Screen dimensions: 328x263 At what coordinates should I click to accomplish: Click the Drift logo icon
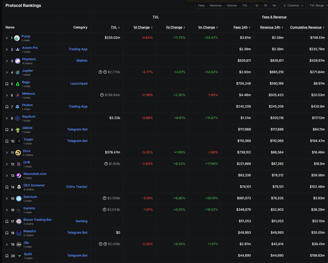tap(19, 164)
